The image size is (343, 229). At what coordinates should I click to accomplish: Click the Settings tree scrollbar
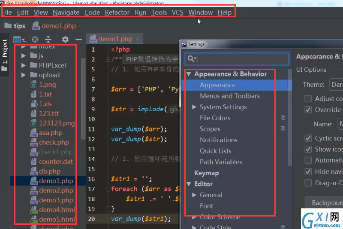tap(290, 117)
